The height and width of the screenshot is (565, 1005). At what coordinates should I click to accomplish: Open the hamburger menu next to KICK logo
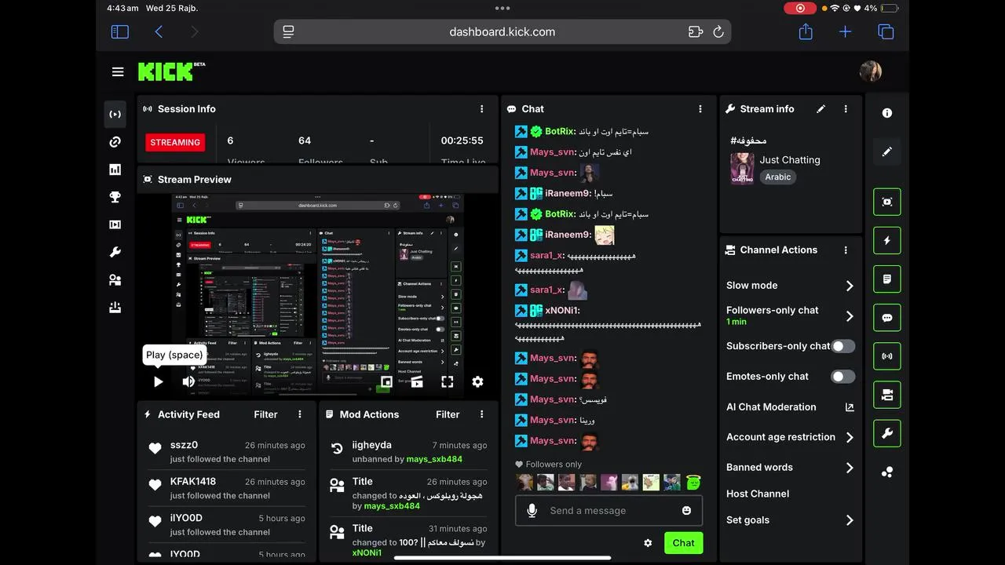coord(118,71)
